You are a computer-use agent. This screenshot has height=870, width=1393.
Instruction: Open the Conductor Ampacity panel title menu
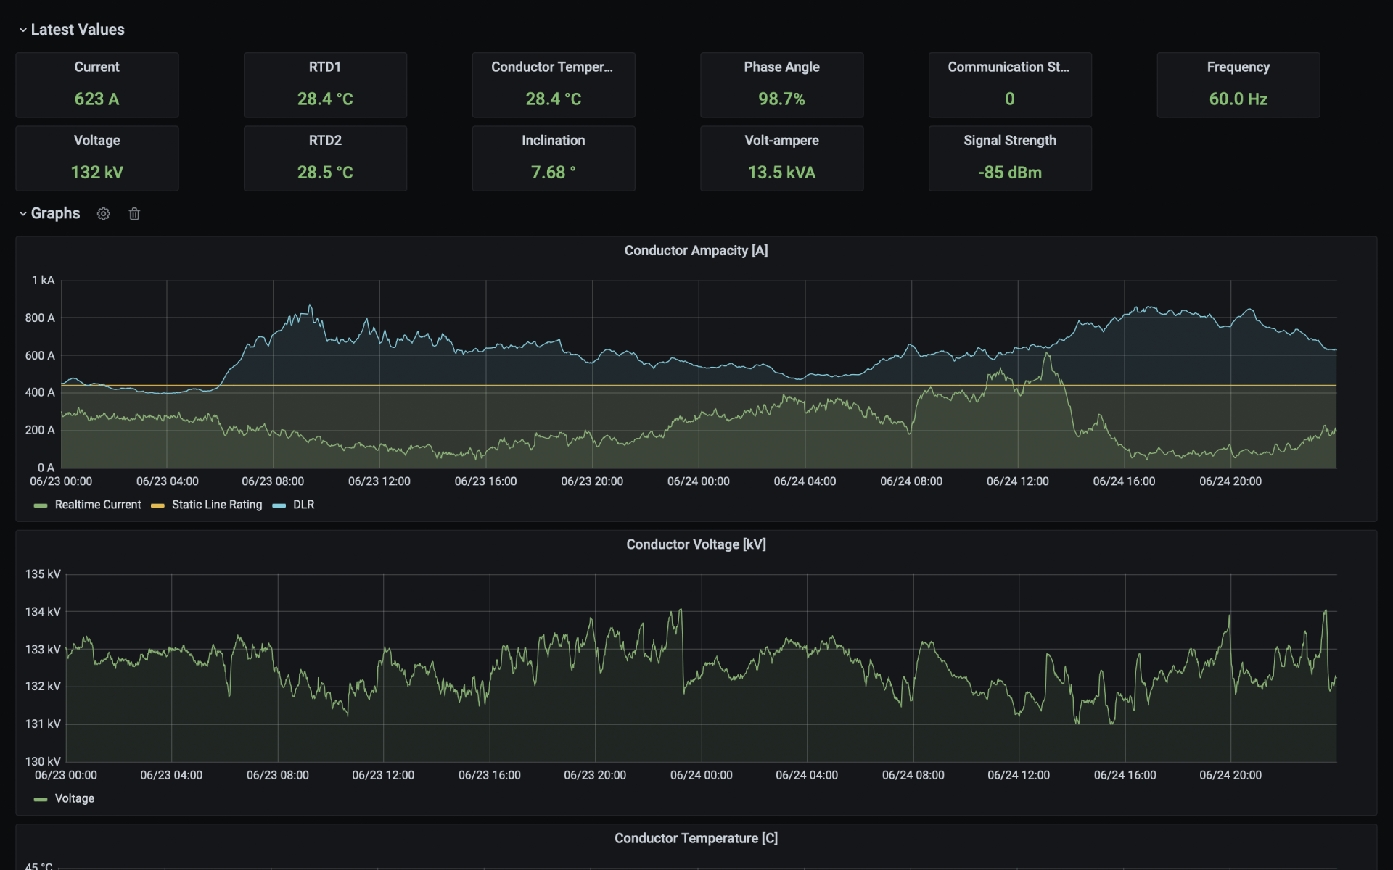click(695, 250)
